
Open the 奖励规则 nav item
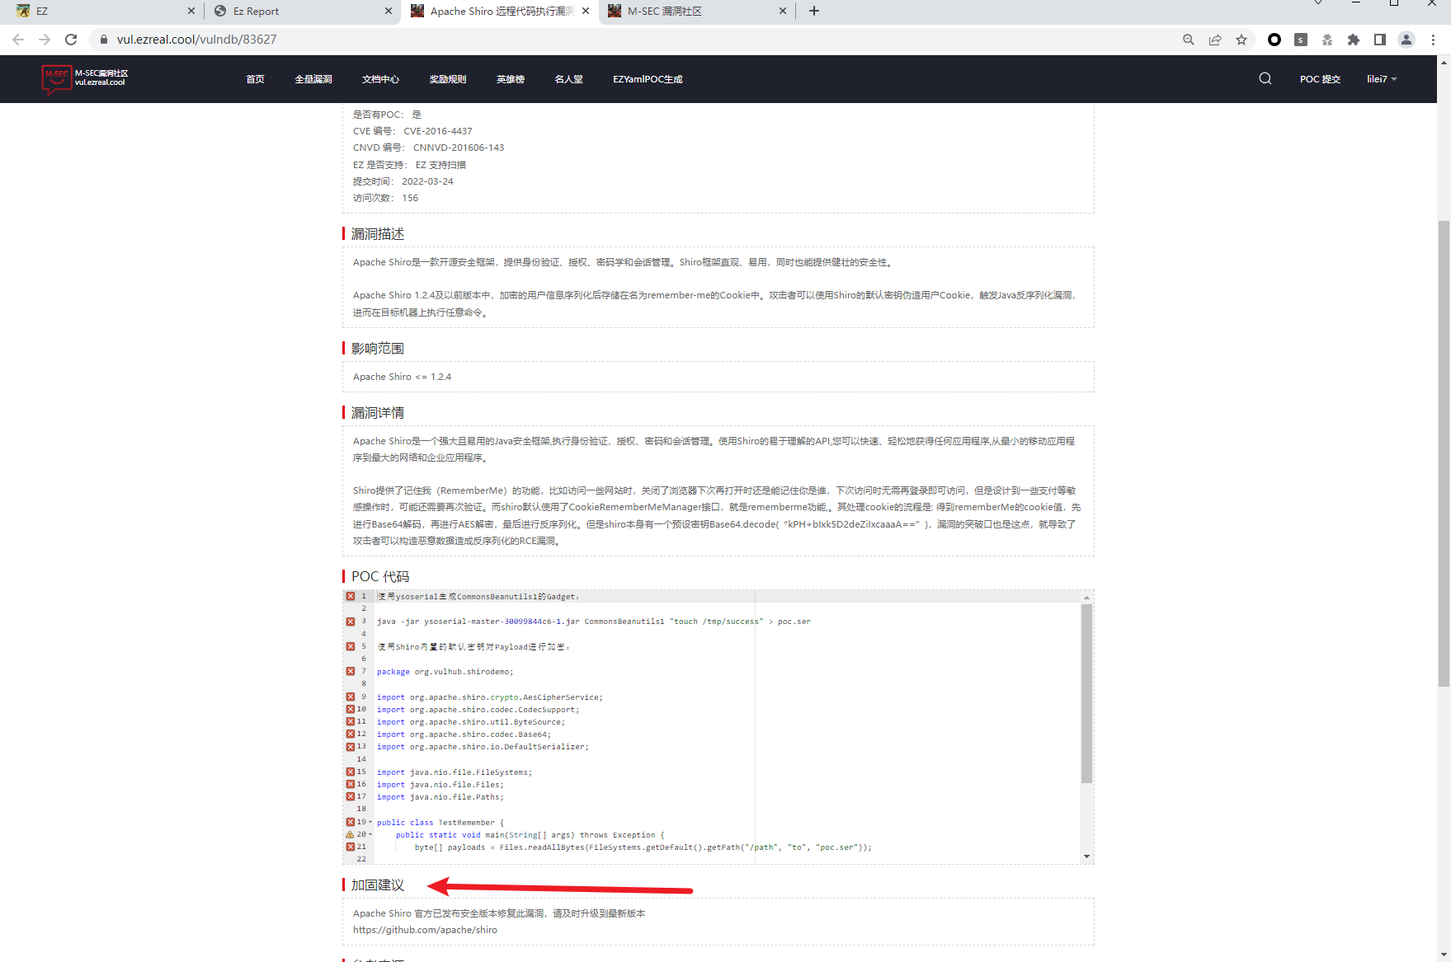pos(448,79)
